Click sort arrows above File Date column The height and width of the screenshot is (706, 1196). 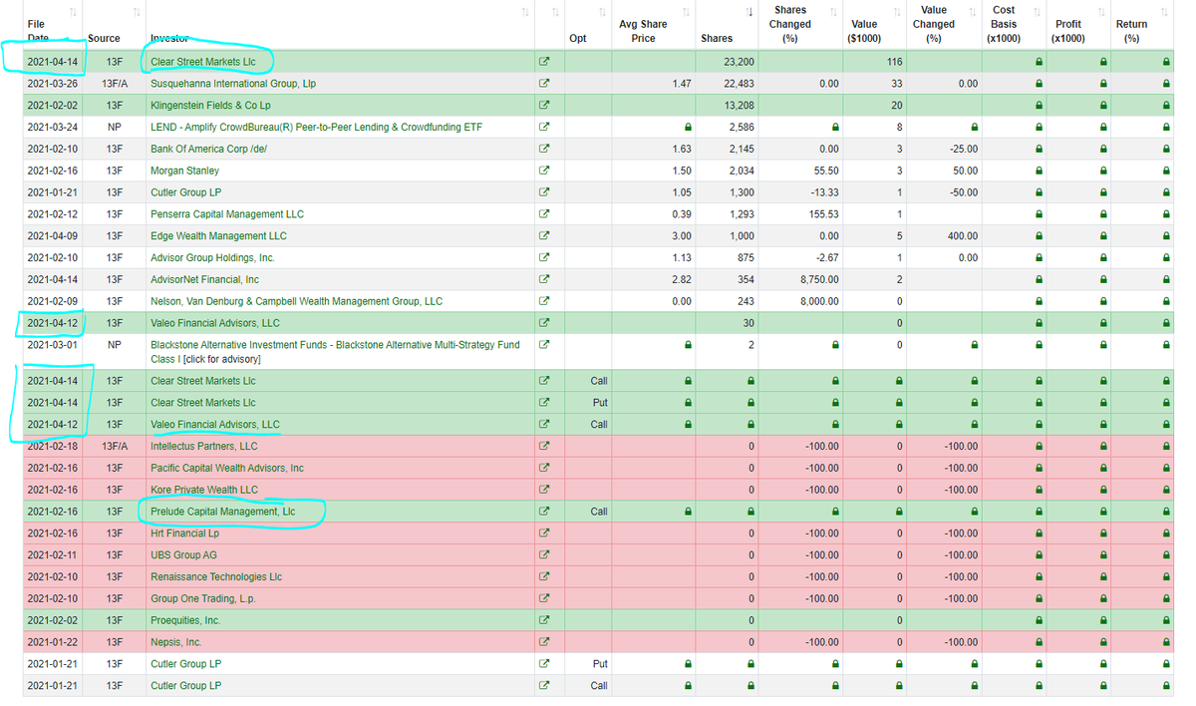[76, 11]
